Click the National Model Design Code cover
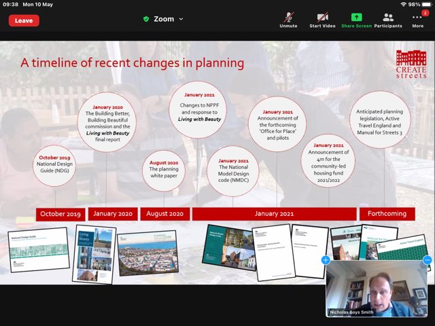 coord(229,247)
